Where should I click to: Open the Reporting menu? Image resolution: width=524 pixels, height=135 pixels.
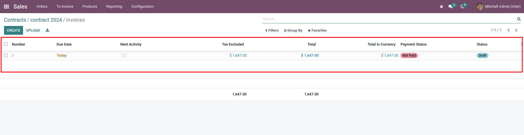click(114, 7)
